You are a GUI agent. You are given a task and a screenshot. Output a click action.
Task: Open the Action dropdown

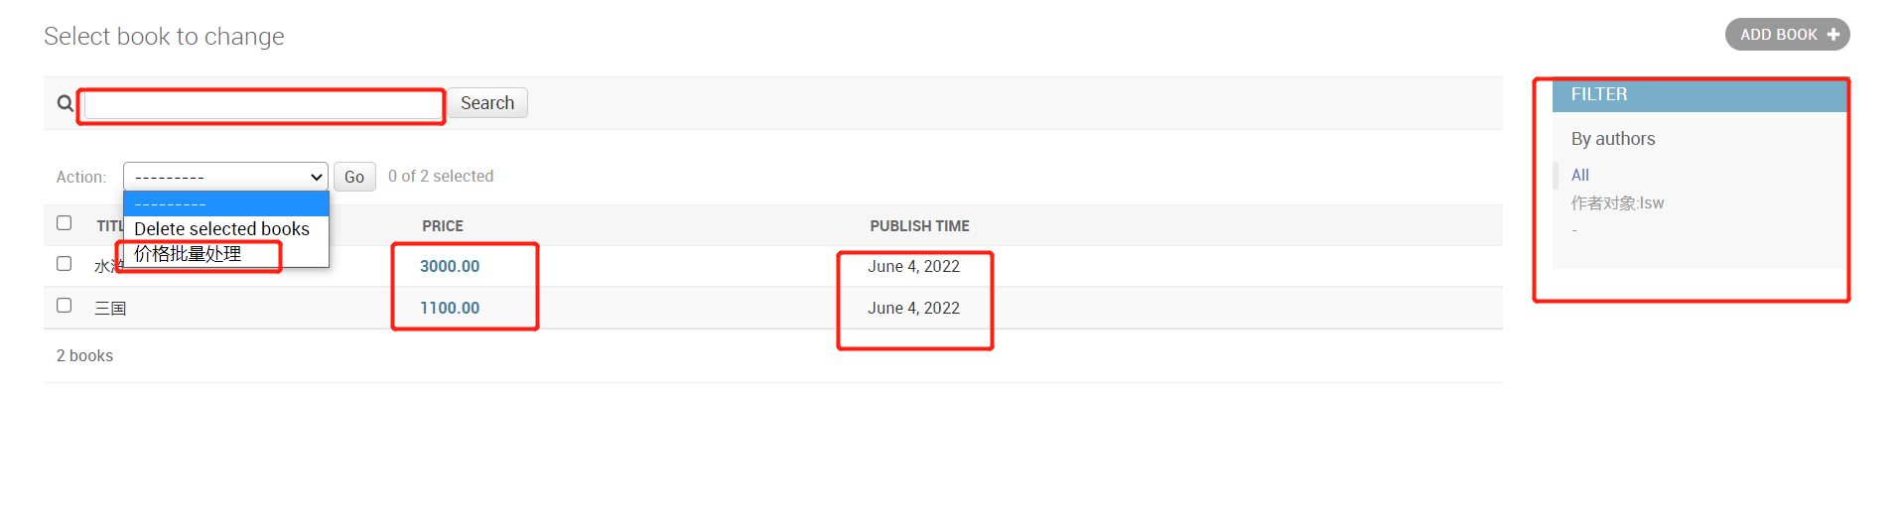225,177
